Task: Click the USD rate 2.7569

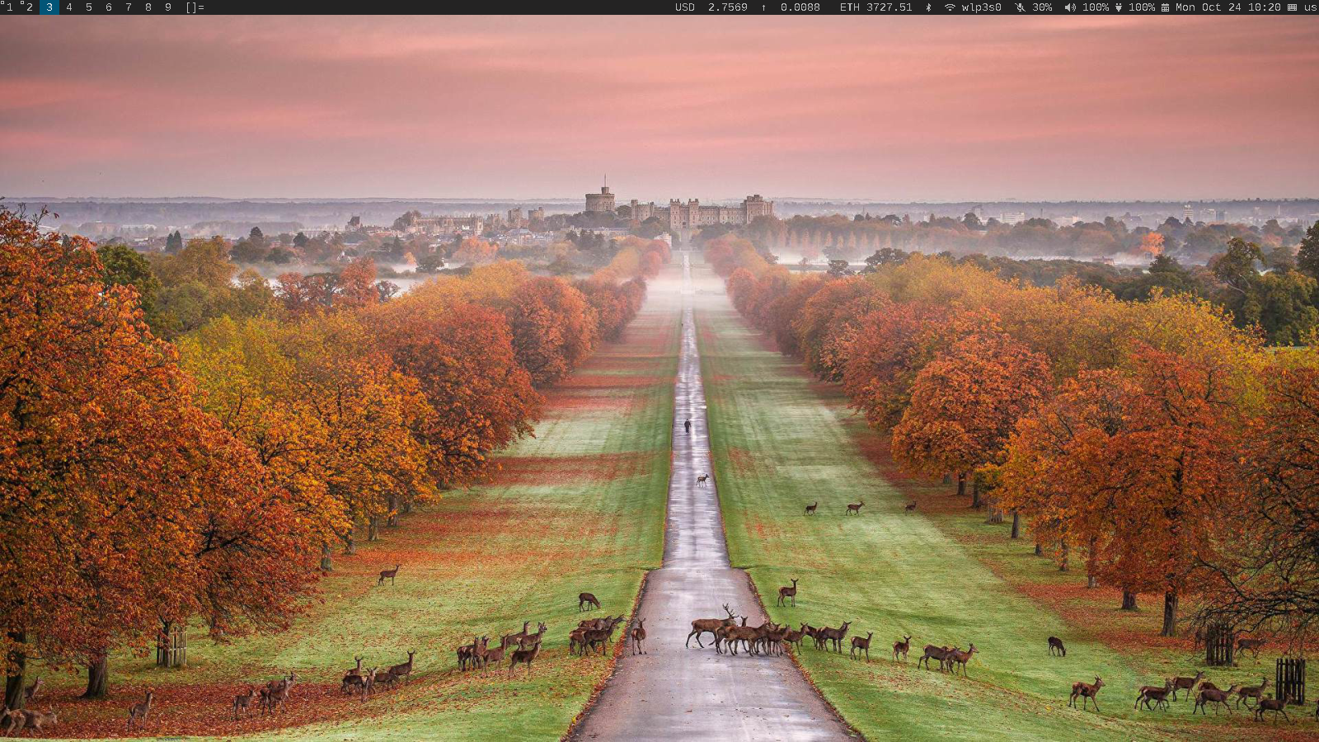Action: point(727,7)
